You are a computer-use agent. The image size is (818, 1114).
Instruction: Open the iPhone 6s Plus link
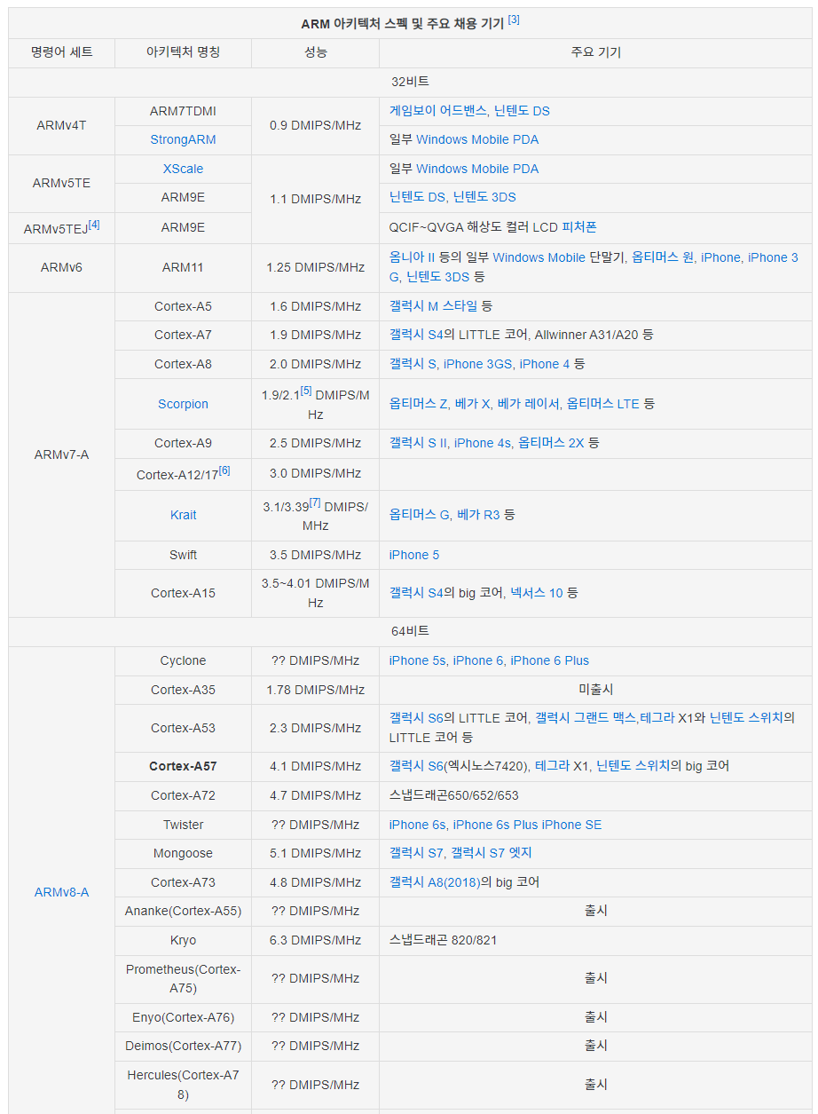495,825
